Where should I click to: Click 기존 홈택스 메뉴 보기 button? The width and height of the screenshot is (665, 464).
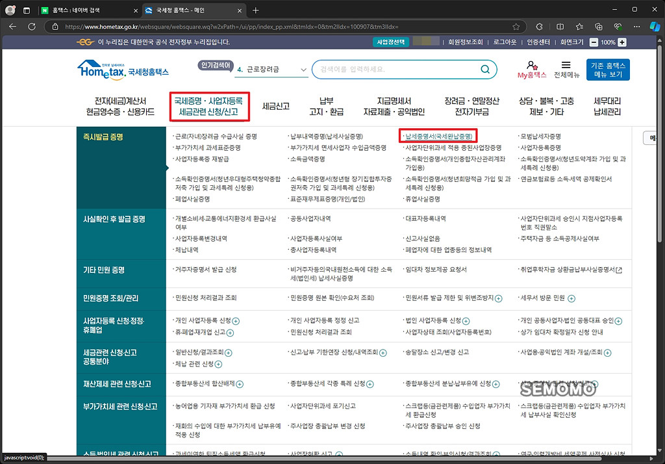(608, 70)
